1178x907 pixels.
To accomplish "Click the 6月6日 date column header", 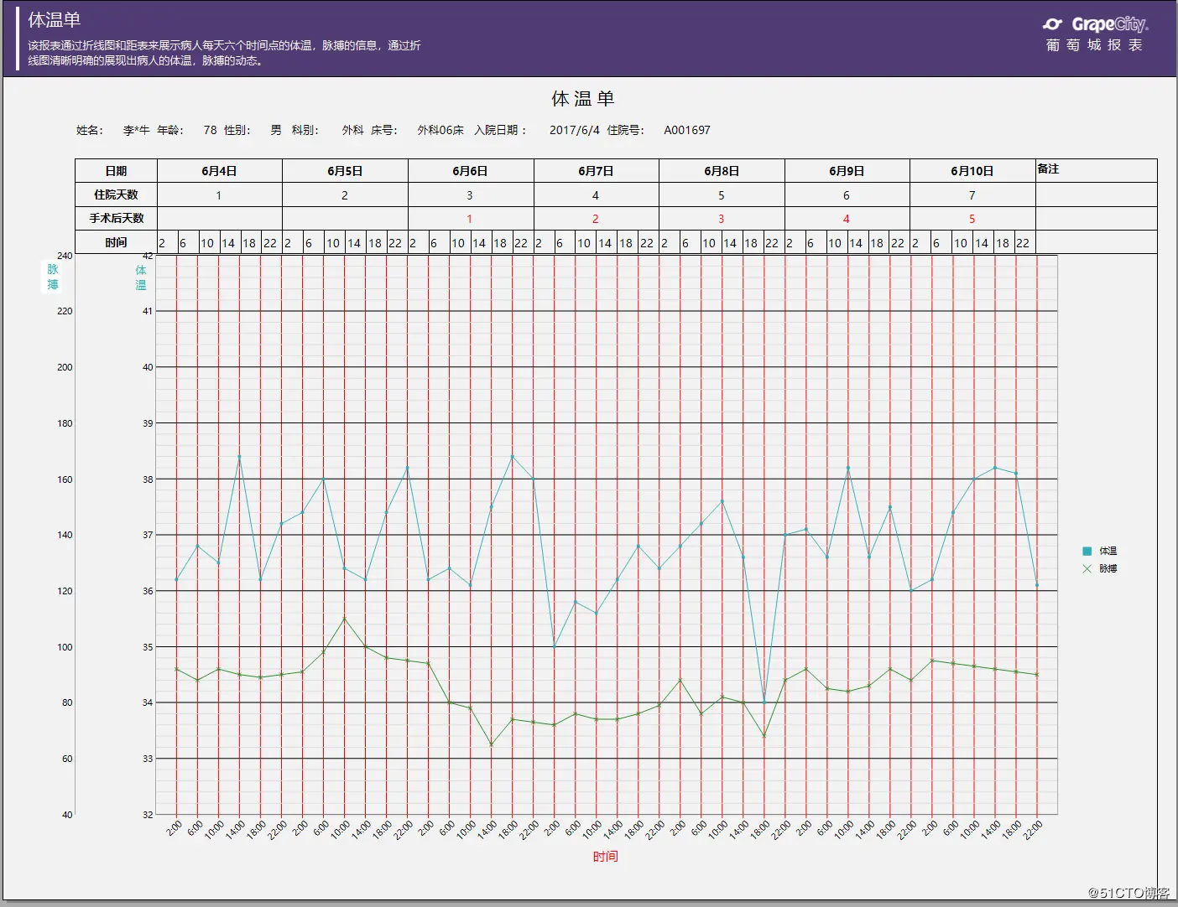I will (470, 171).
